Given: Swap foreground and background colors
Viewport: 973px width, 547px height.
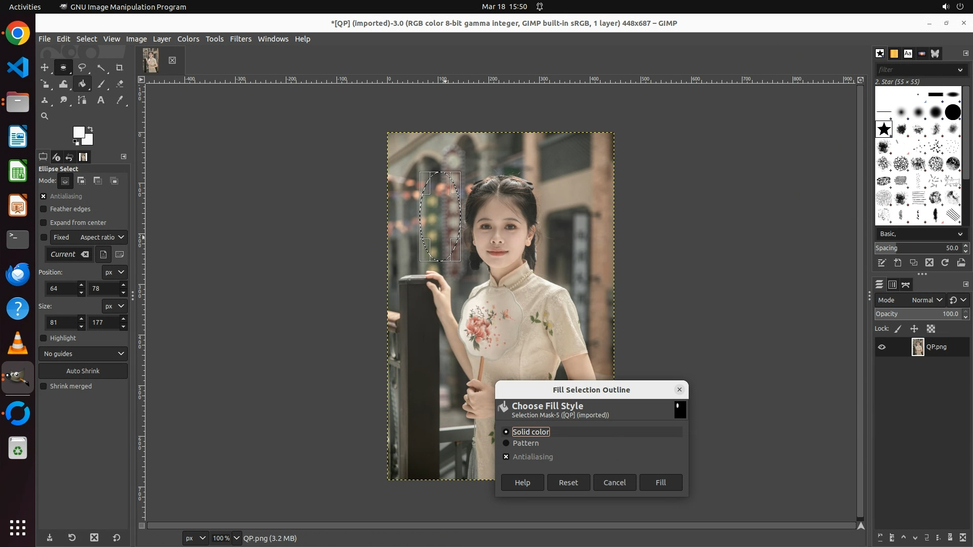Looking at the screenshot, I should point(90,129).
